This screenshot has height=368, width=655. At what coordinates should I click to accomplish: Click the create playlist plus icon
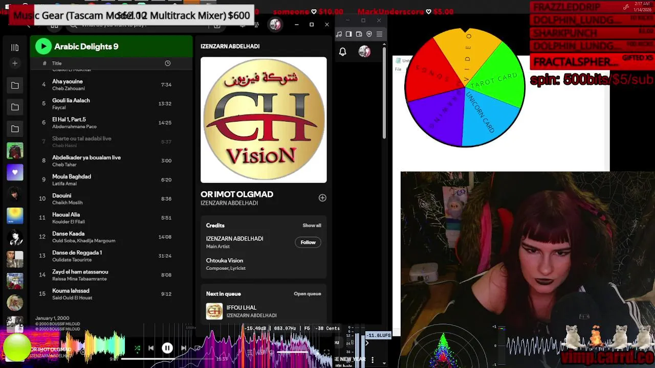pyautogui.click(x=15, y=63)
